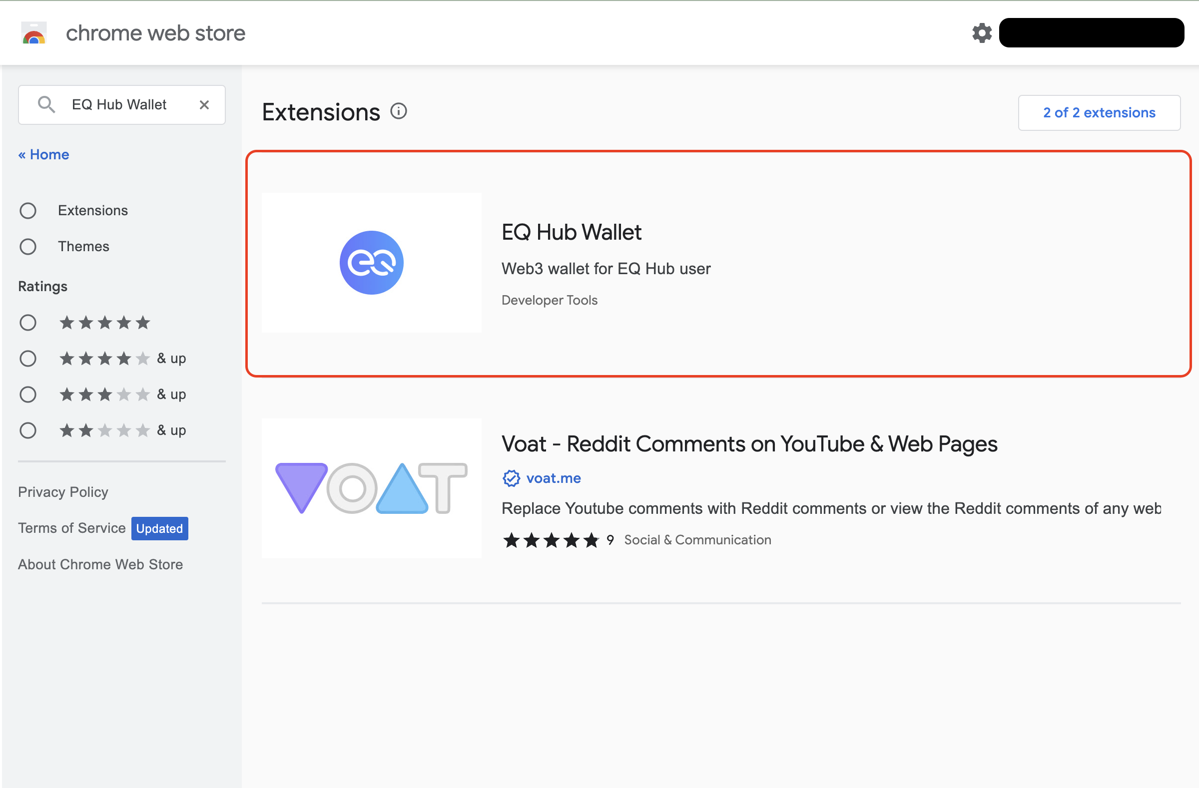Click the search magnifier icon
Viewport: 1199px width, 788px height.
click(x=46, y=105)
